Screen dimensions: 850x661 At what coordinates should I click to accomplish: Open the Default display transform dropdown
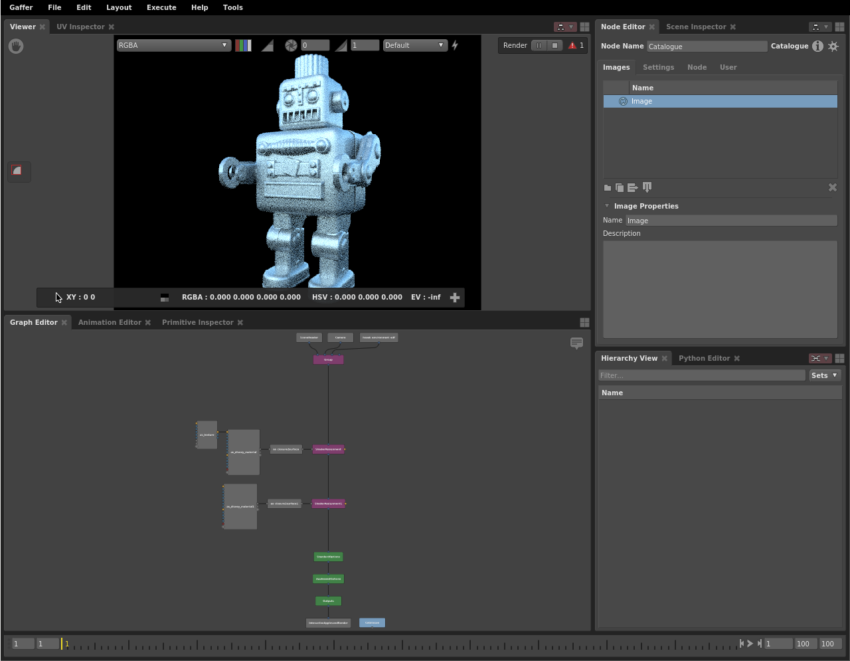click(415, 45)
